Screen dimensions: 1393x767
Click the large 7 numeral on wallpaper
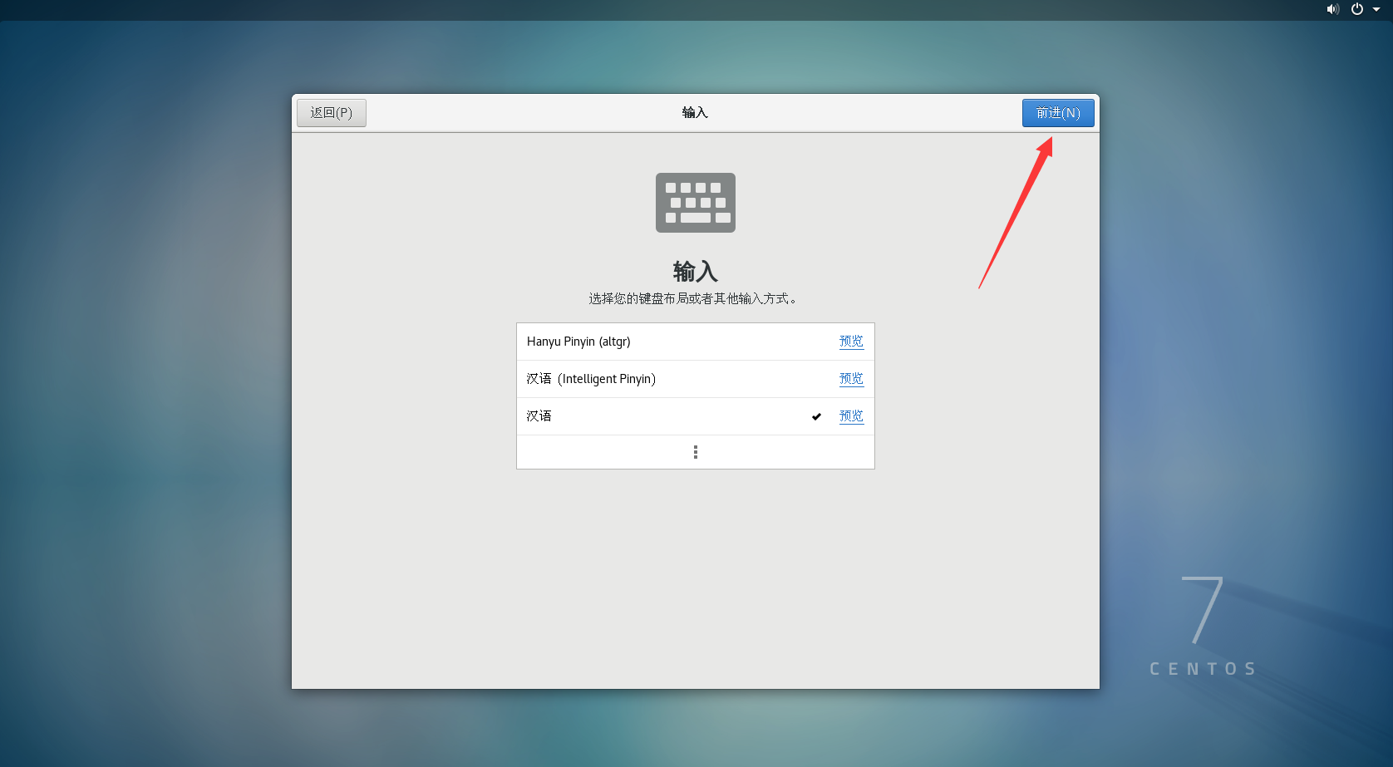[1203, 609]
